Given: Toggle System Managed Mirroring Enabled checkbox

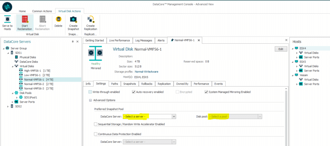Looking at the screenshot, I should [x=206, y=92].
